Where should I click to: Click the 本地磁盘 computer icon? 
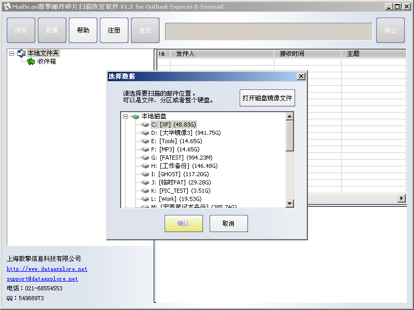pyautogui.click(x=136, y=116)
